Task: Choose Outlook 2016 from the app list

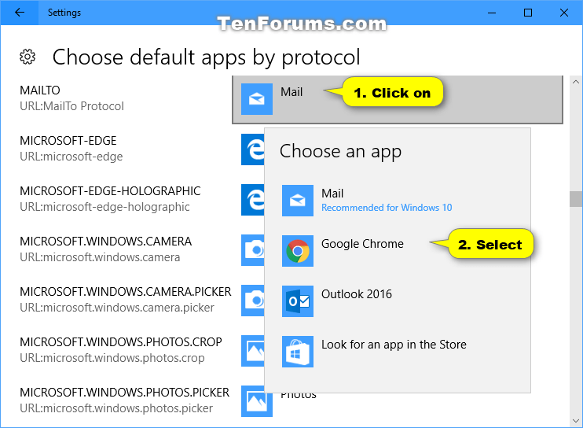Action: tap(398, 301)
